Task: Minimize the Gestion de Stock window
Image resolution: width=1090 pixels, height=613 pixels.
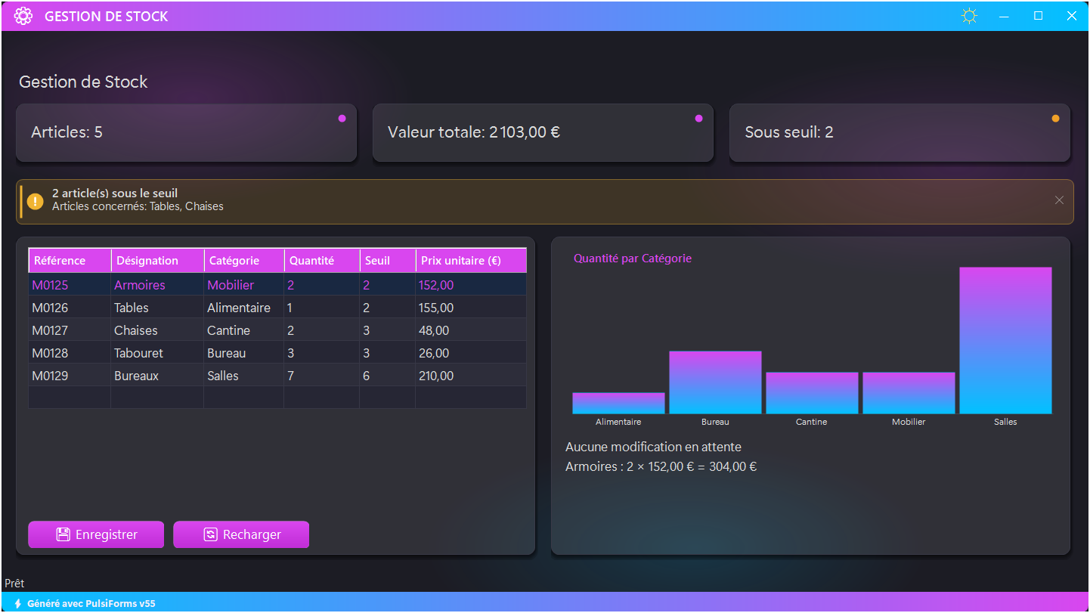Action: (x=1005, y=16)
